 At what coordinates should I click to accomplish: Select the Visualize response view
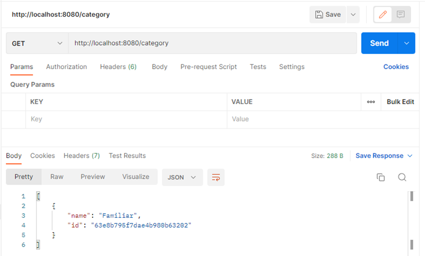tap(135, 177)
